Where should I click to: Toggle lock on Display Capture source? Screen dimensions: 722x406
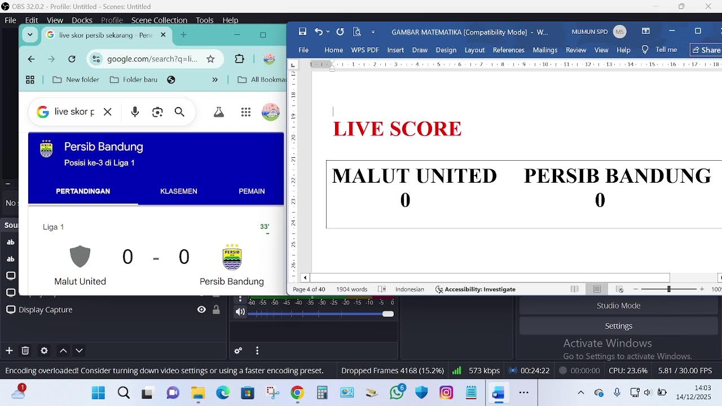pos(216,310)
